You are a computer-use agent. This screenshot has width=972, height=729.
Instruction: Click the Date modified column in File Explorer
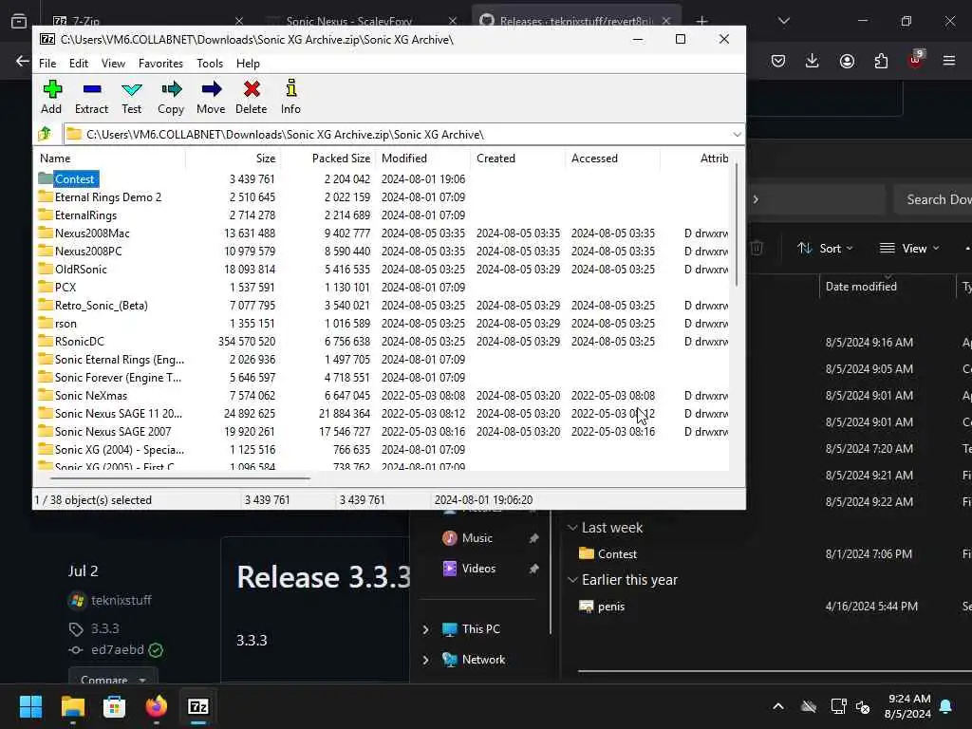pos(860,287)
